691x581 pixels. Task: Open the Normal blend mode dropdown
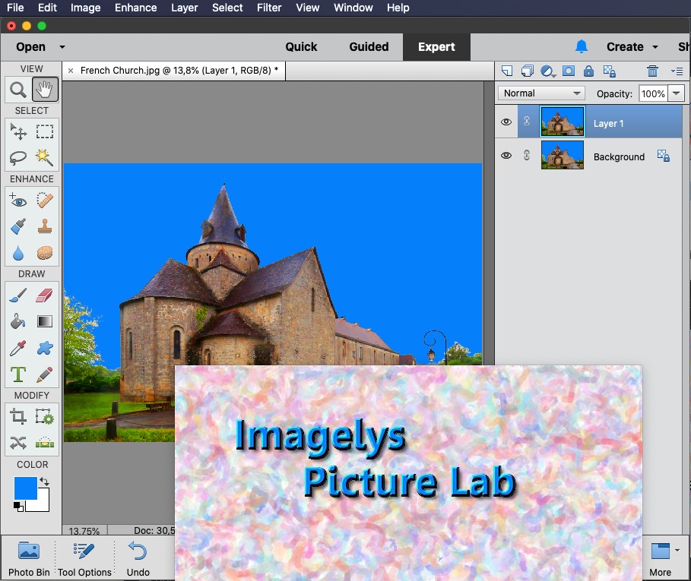541,93
